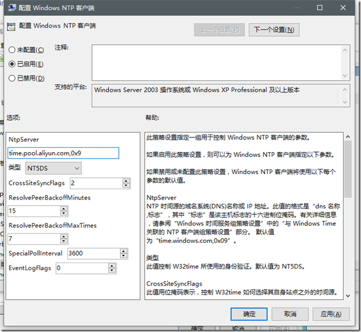Click the help panel scrollbar thumb
Screen dimensions: 361x332
(348, 169)
